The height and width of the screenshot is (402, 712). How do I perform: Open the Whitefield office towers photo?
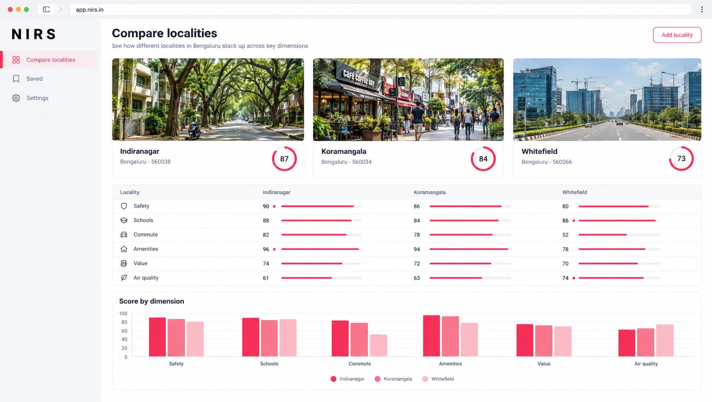click(x=607, y=99)
